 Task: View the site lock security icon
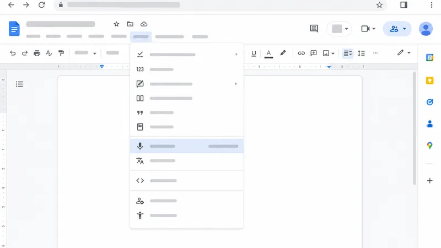point(61,5)
